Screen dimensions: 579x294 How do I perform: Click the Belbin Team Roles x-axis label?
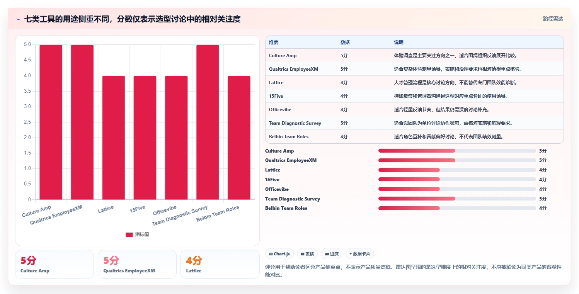(218, 214)
